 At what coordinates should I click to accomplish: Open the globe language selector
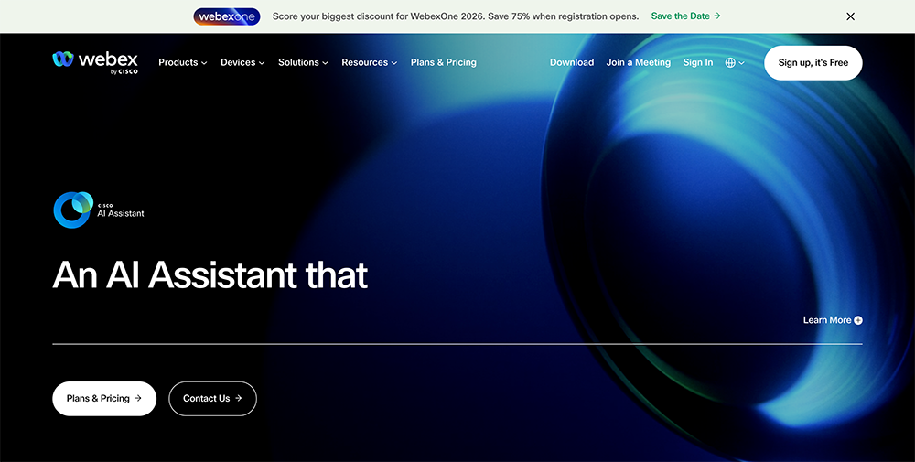pos(735,63)
